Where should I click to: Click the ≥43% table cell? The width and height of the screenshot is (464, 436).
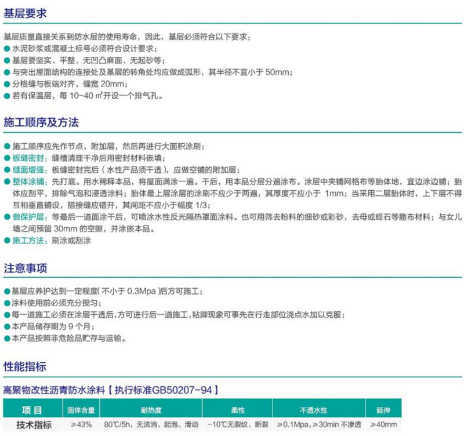(x=82, y=424)
